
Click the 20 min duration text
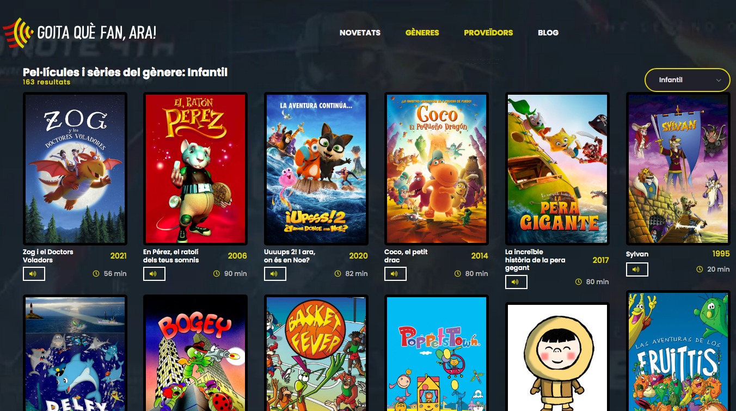[719, 269]
